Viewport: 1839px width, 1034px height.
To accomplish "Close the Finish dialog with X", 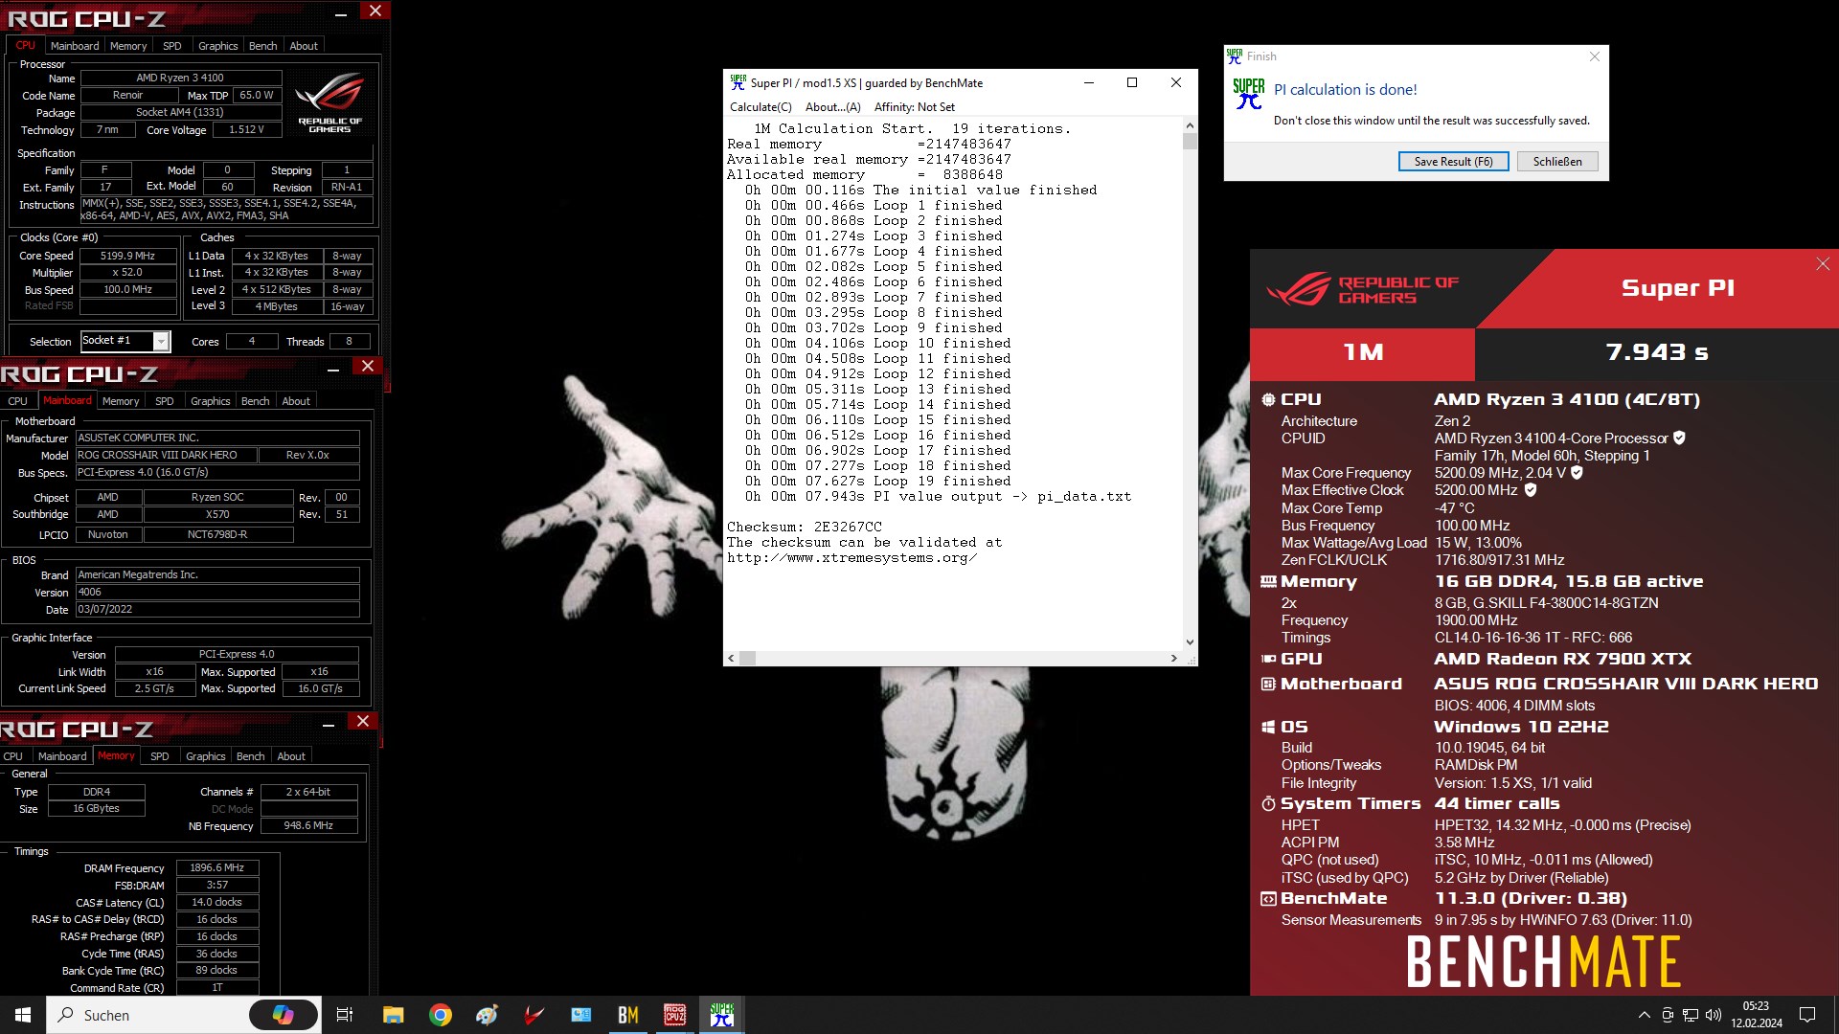I will pos(1595,56).
